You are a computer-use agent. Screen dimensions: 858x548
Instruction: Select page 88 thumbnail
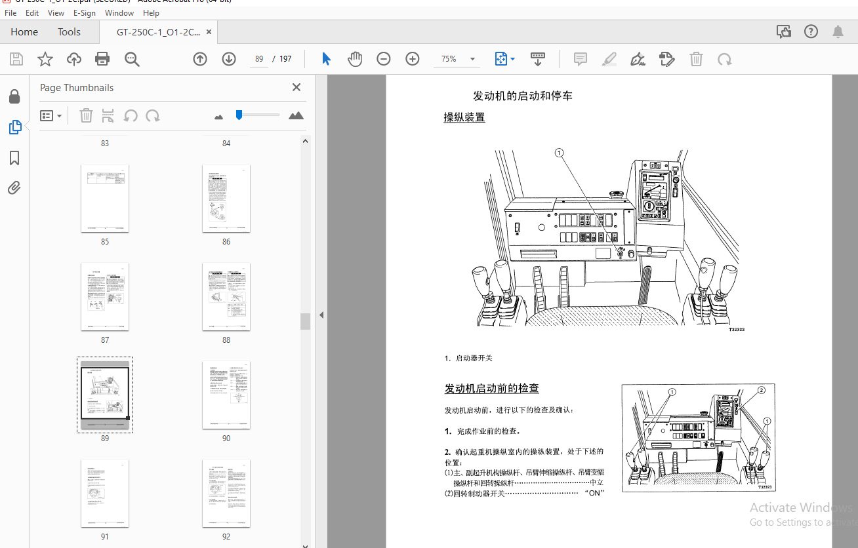[226, 297]
